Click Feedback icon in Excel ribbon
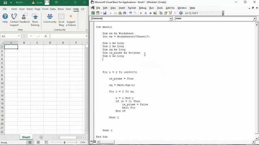 tap(25, 18)
